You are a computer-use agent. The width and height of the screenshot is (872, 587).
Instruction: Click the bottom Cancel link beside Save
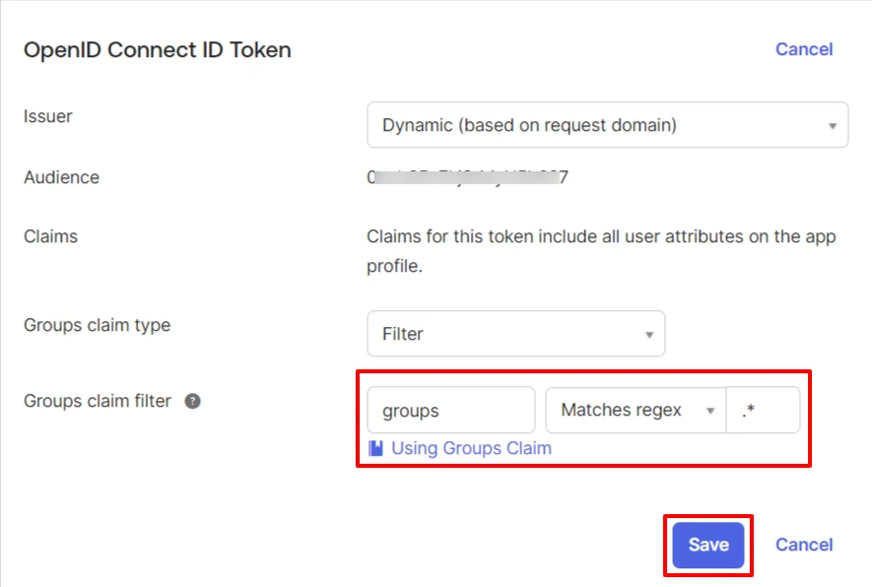(804, 545)
